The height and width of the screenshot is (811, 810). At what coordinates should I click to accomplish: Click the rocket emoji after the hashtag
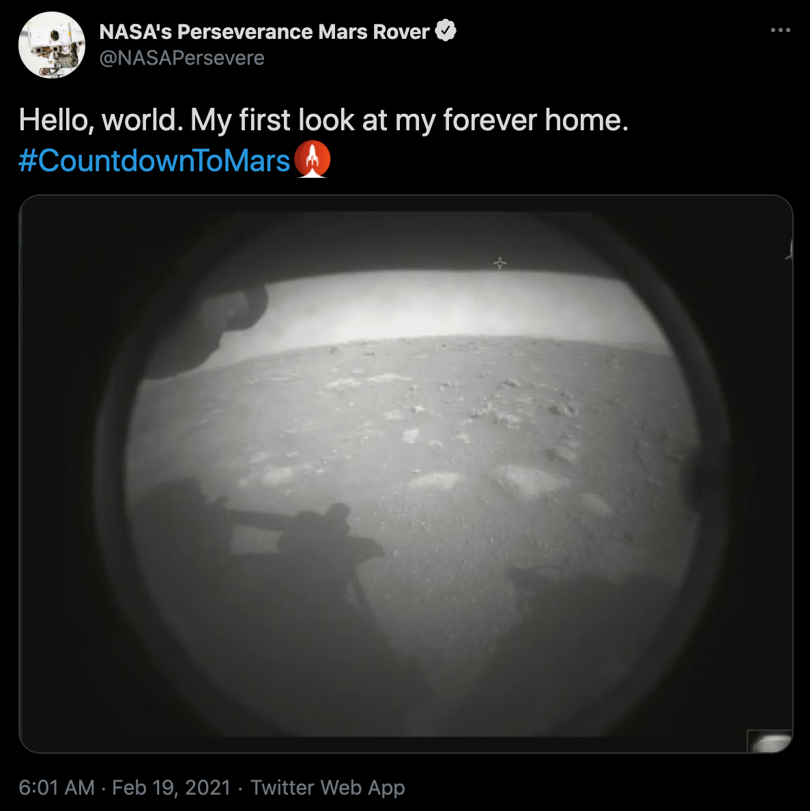pyautogui.click(x=312, y=160)
